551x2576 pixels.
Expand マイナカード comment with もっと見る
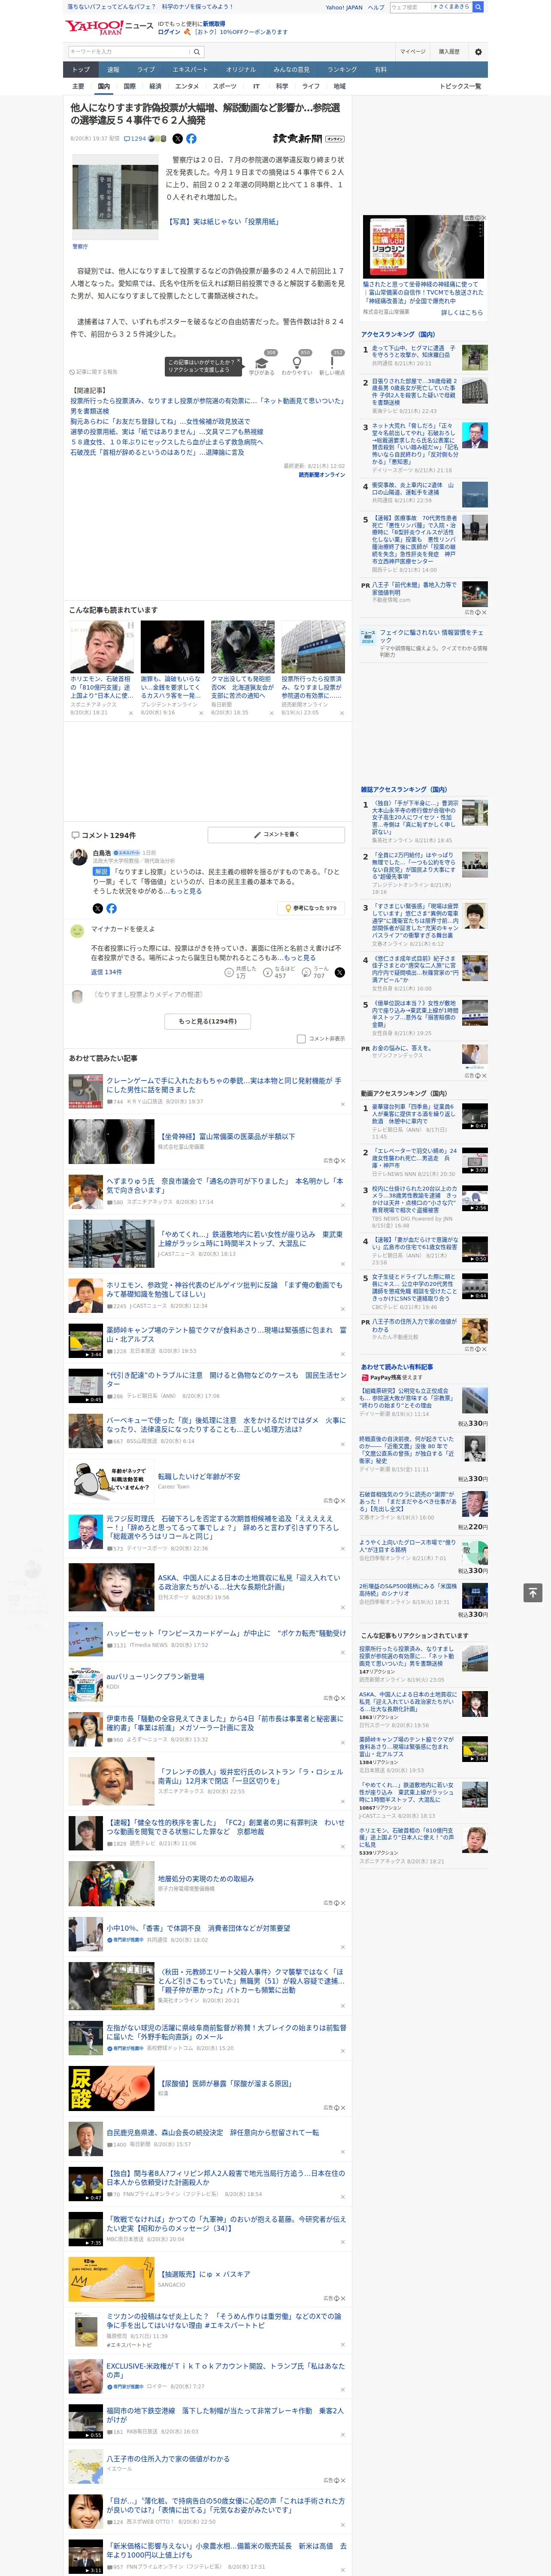(299, 957)
